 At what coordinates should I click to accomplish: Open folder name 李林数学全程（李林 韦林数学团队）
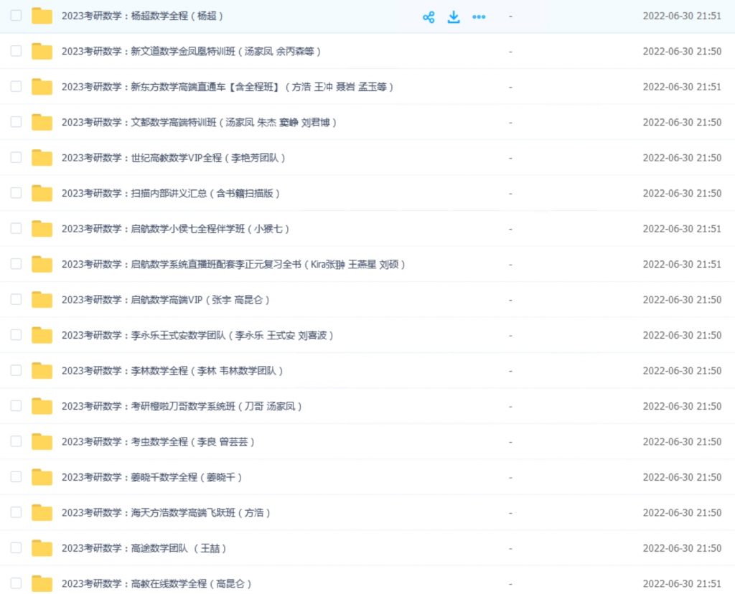pyautogui.click(x=172, y=371)
